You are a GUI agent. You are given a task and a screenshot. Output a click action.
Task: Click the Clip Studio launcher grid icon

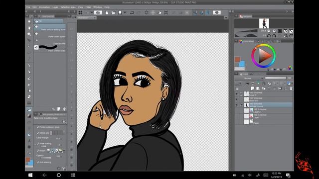pos(81,12)
